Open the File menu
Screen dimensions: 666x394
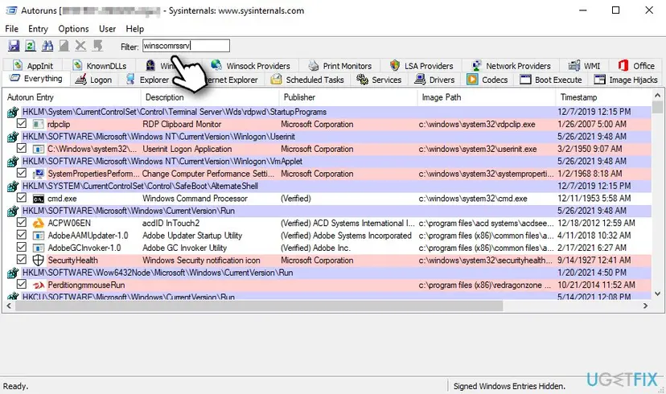point(11,29)
